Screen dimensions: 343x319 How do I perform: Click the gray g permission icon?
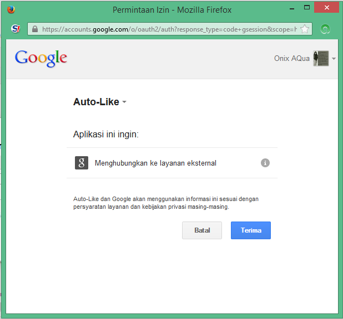click(x=82, y=163)
